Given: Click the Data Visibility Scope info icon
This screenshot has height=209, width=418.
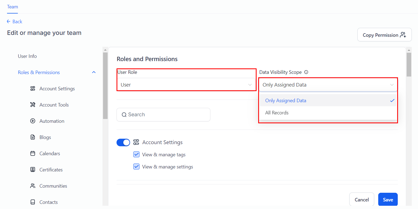Looking at the screenshot, I should [306, 72].
